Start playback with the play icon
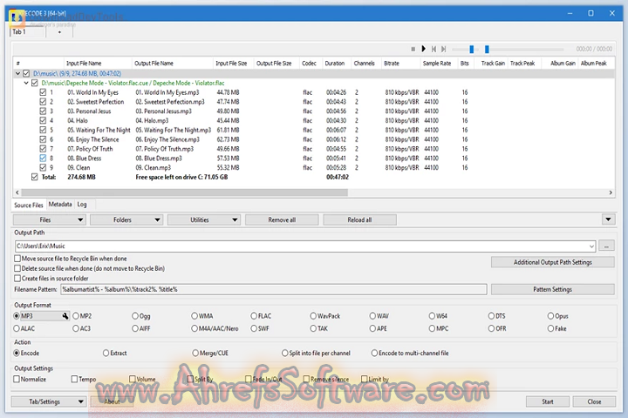The width and height of the screenshot is (628, 418). (423, 49)
